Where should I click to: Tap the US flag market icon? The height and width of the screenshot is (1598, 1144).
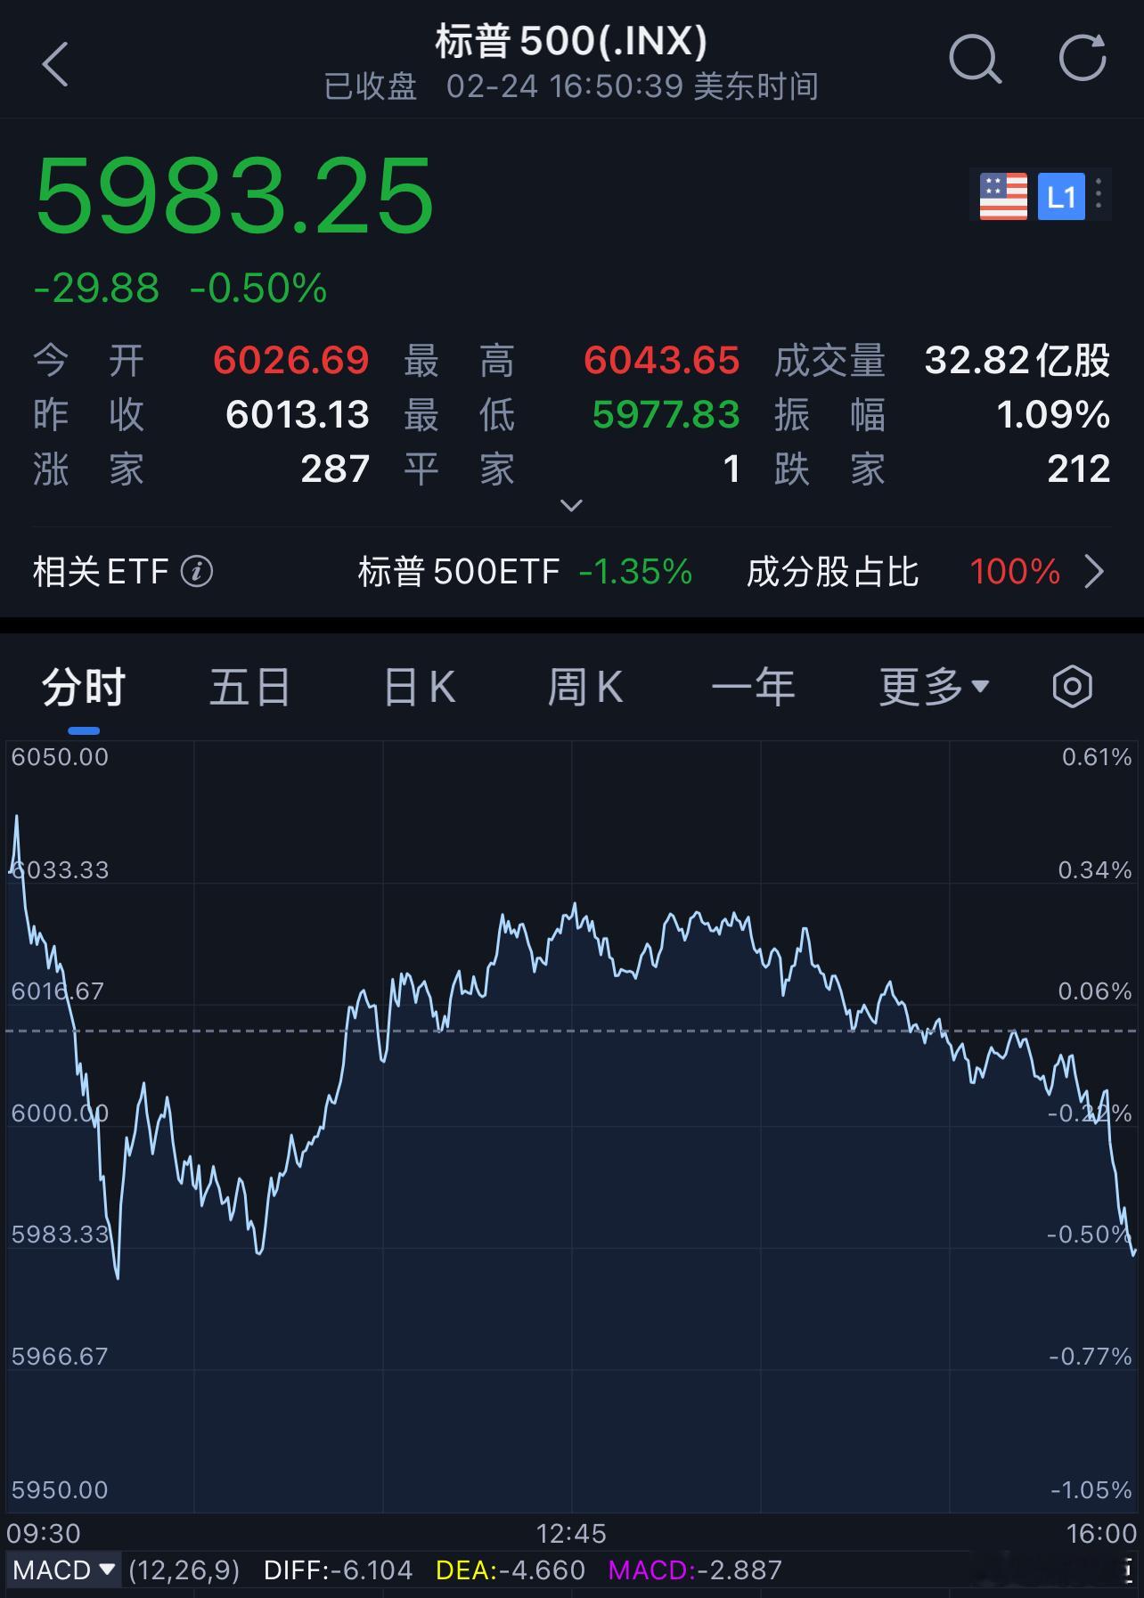click(1003, 196)
